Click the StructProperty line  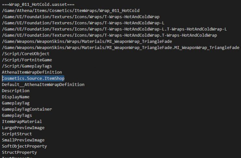click(x=20, y=152)
